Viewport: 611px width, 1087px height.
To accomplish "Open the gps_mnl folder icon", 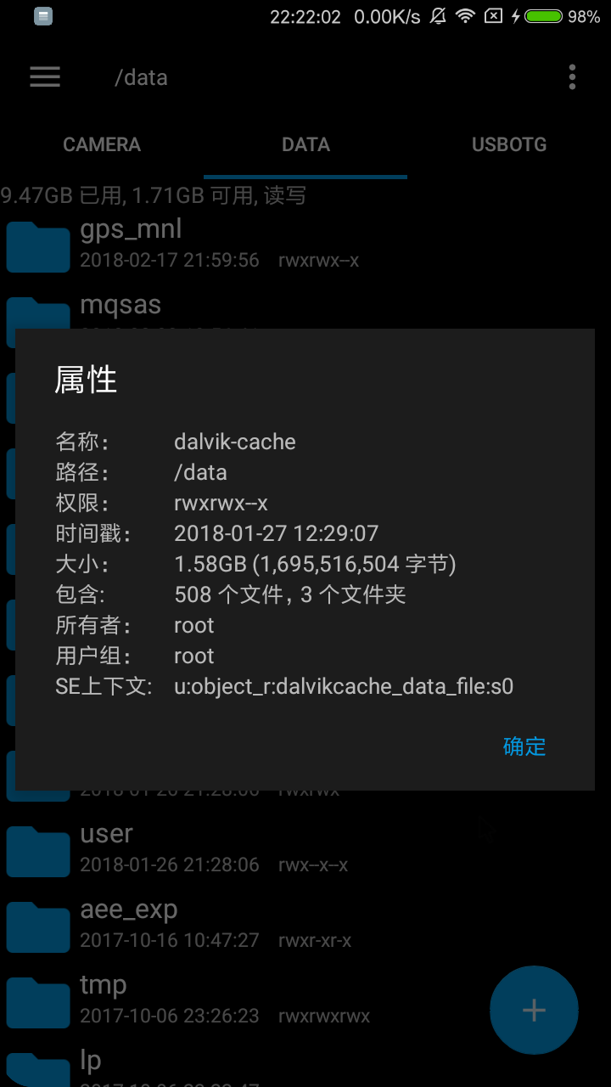I will click(x=38, y=246).
